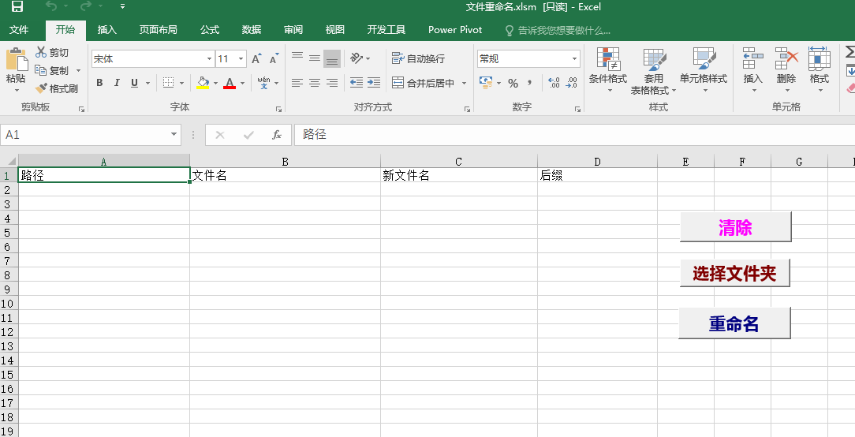Click the Increase Font Size icon
Viewport: 855px width, 437px height.
tap(256, 59)
